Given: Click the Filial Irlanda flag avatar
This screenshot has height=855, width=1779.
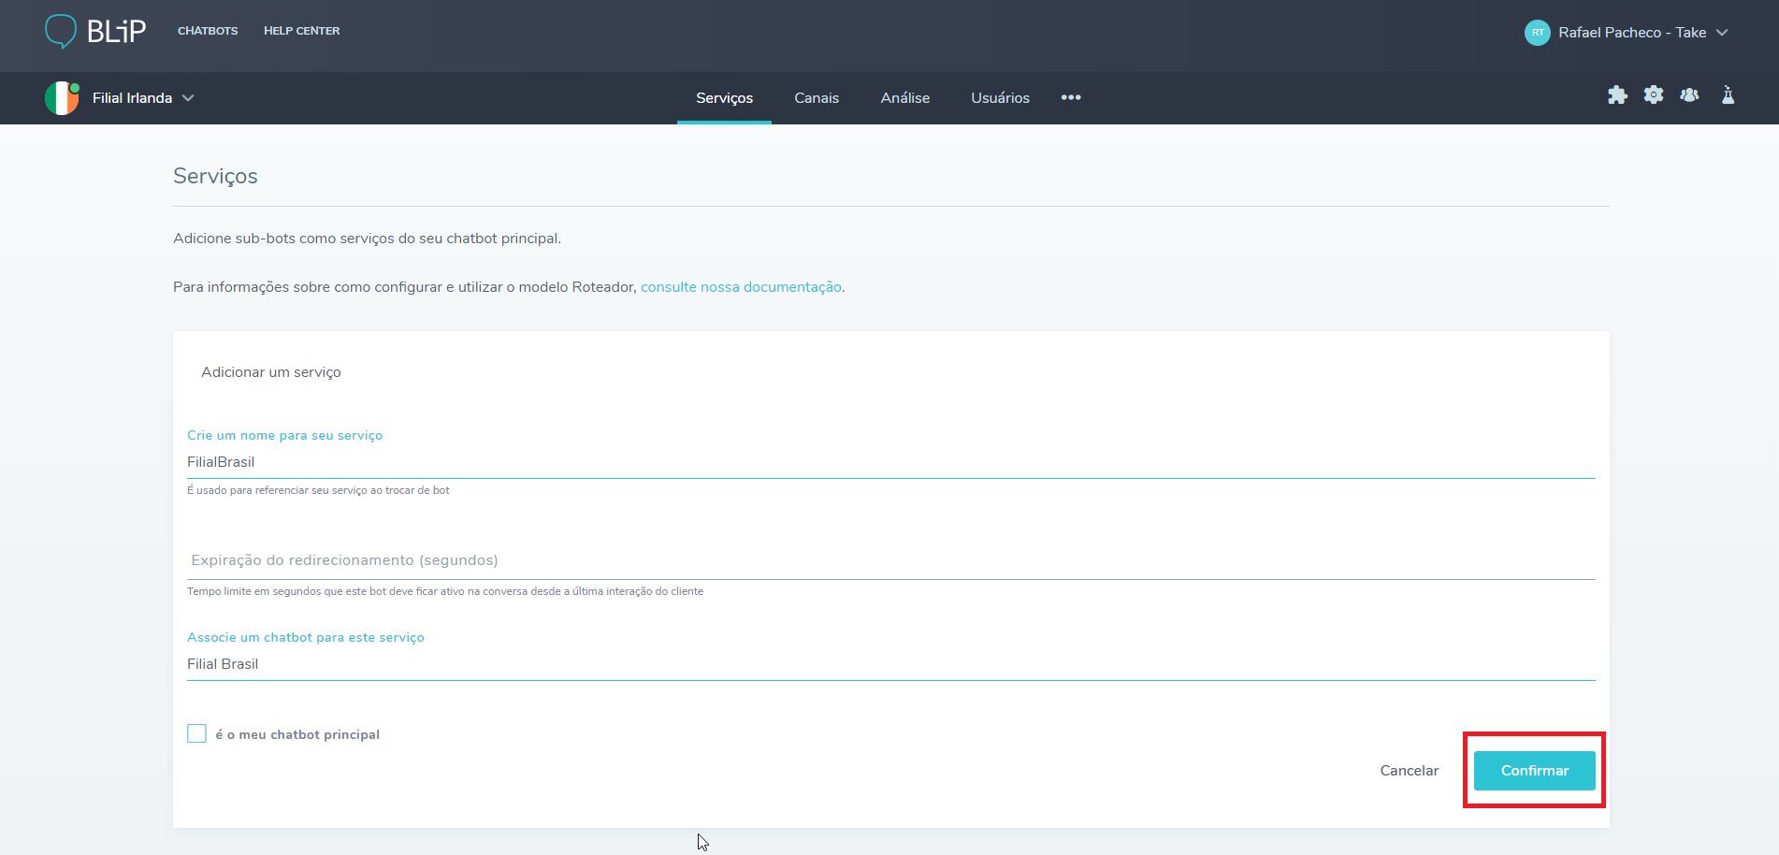Looking at the screenshot, I should (62, 98).
